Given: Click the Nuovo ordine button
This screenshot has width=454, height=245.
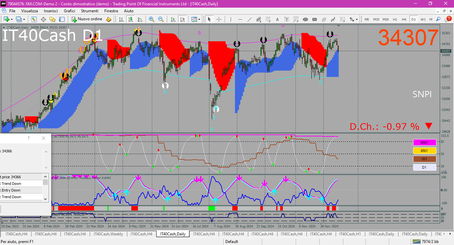Looking at the screenshot, I should pyautogui.click(x=87, y=19).
